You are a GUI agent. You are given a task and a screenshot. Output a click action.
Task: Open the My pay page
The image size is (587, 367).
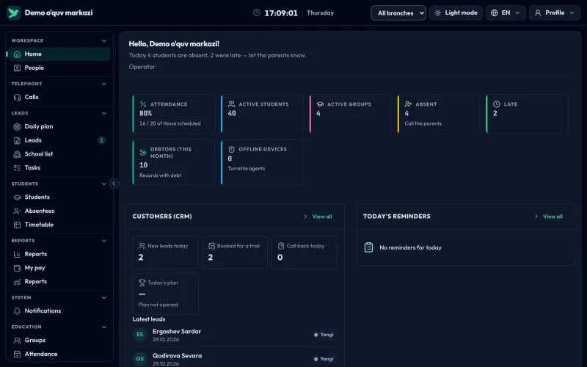pyautogui.click(x=59, y=268)
